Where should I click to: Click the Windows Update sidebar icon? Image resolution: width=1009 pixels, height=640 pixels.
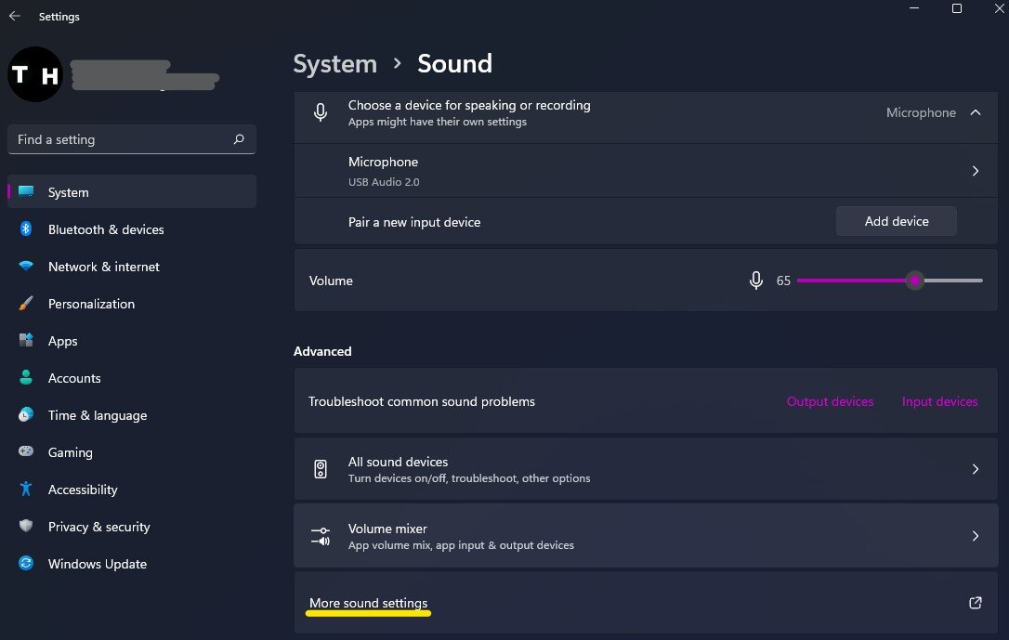coord(26,564)
